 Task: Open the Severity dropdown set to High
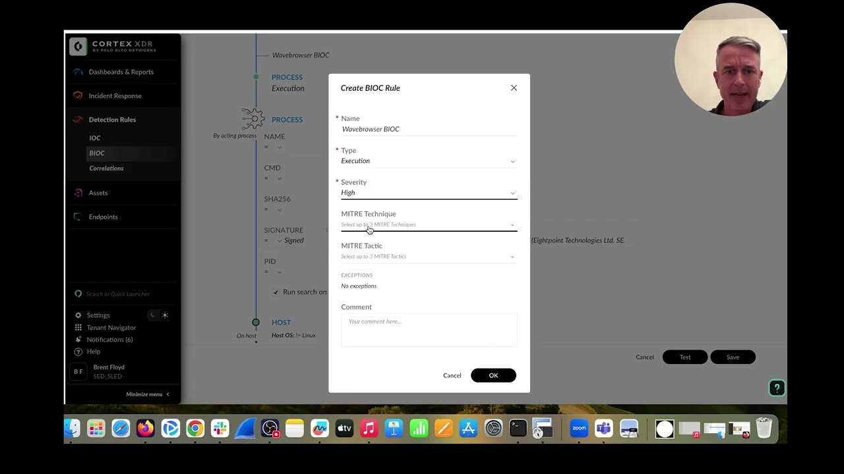pos(429,192)
